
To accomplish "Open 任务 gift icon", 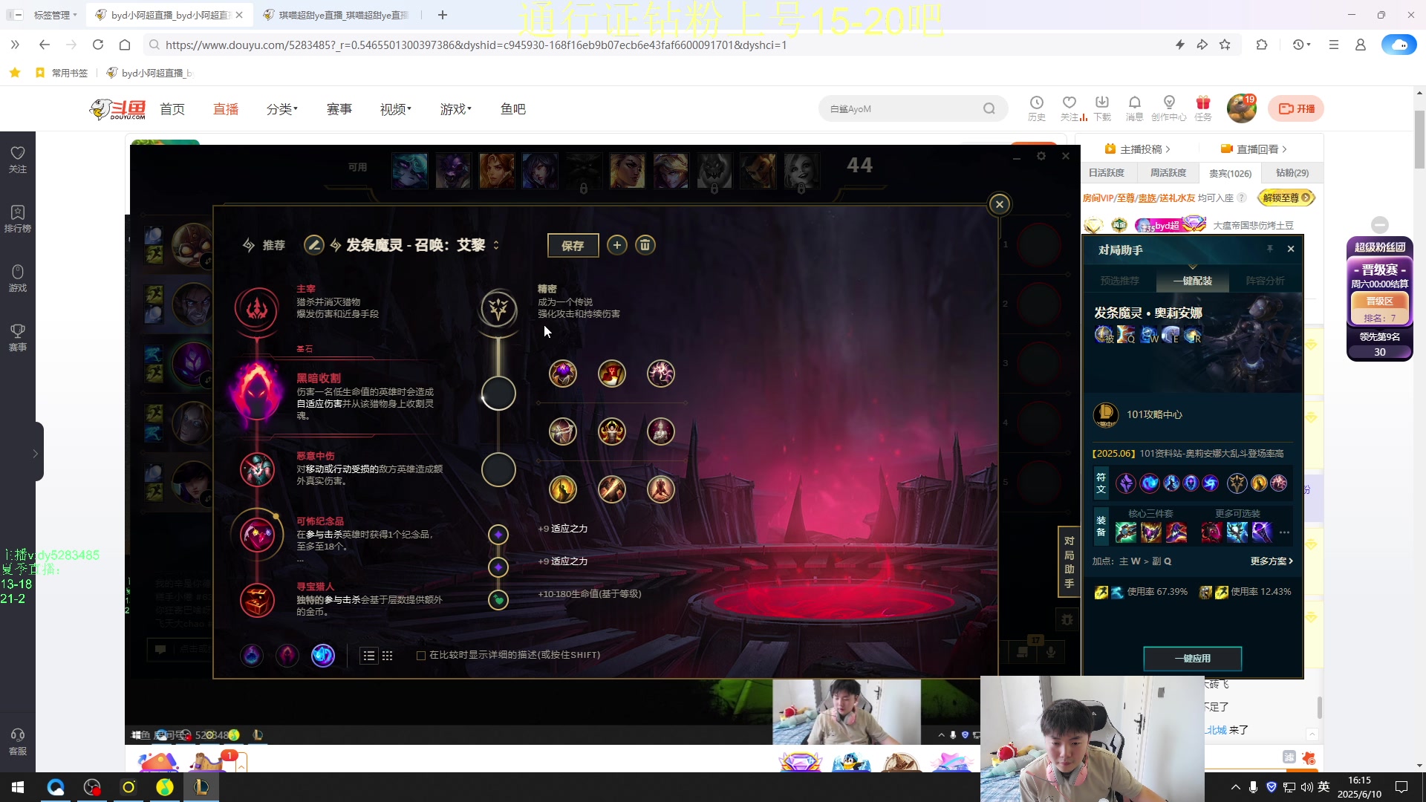I will click(x=1203, y=108).
